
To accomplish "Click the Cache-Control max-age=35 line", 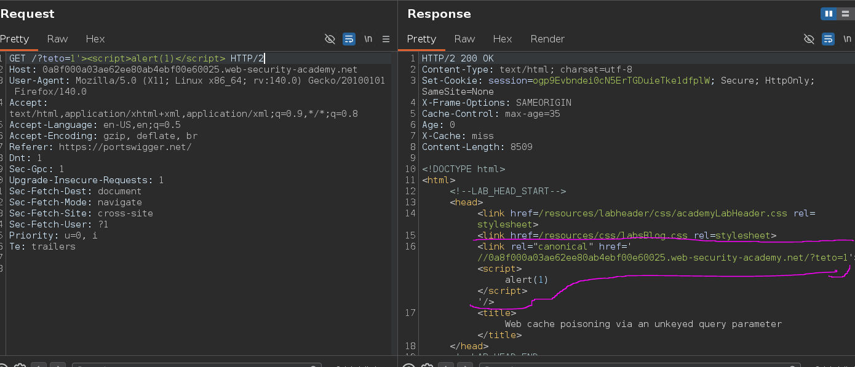I will 491,114.
